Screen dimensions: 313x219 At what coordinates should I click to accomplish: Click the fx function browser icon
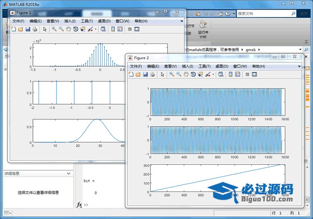coord(79,205)
